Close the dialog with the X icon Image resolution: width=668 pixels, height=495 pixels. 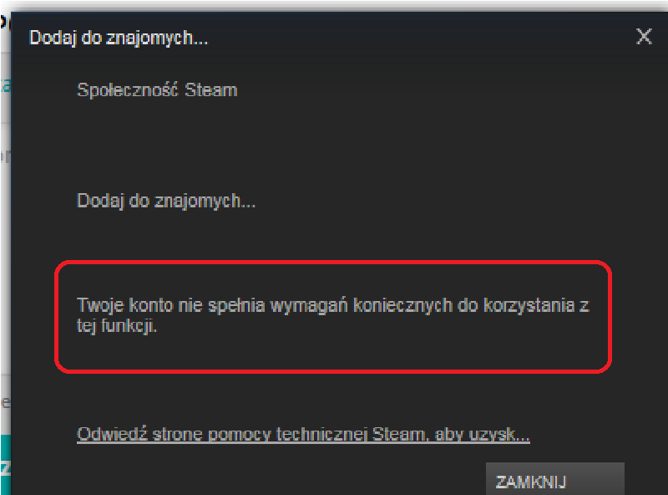pos(644,37)
